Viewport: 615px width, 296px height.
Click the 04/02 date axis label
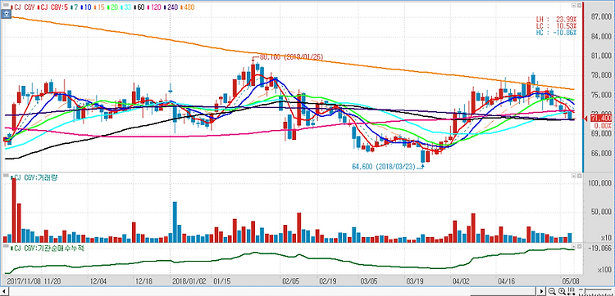[461, 280]
